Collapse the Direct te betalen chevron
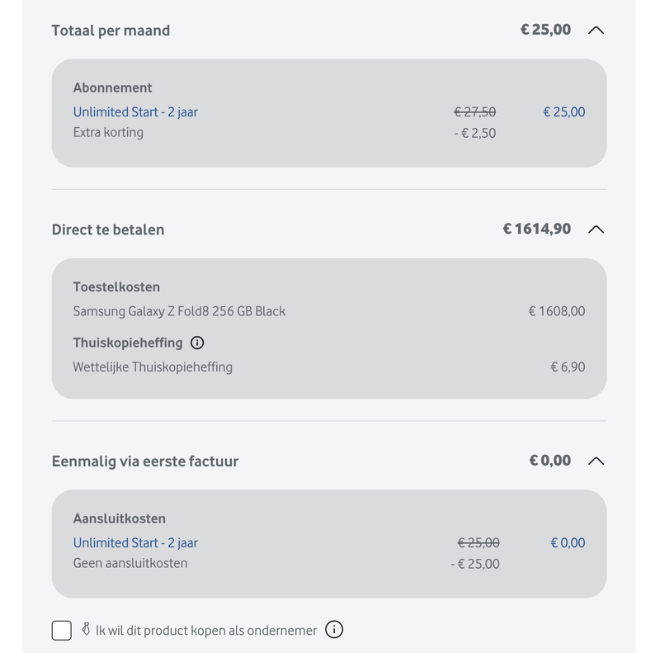 [596, 229]
